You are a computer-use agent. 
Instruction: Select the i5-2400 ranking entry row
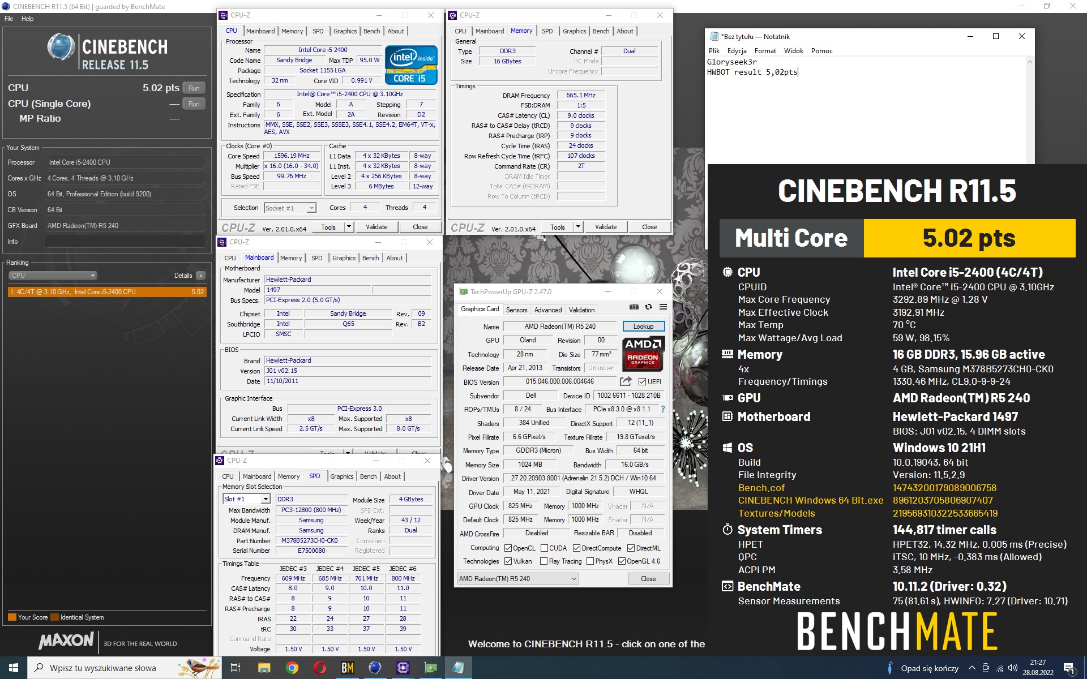107,292
